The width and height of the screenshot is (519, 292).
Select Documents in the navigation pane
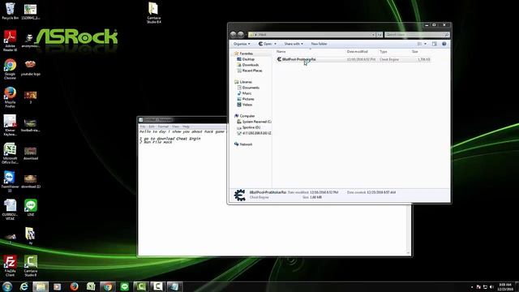click(251, 88)
